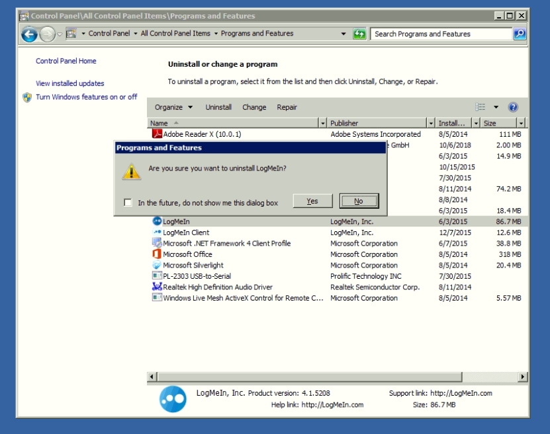
Task: Open the Publisher column filter dropdown
Action: pyautogui.click(x=431, y=124)
